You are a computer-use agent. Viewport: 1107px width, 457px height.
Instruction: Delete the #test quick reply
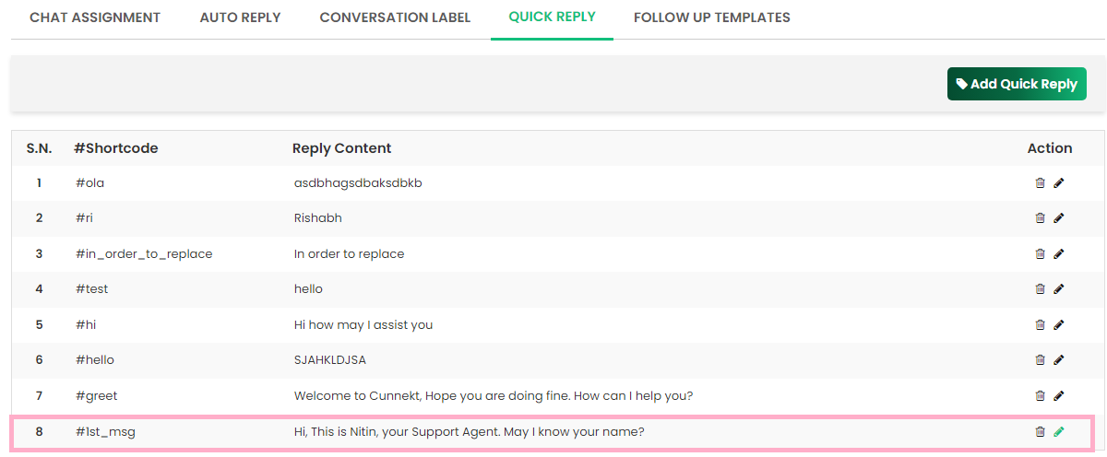tap(1040, 289)
